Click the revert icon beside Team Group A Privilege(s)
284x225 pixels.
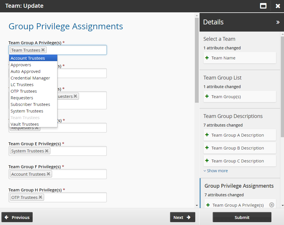(x=272, y=205)
